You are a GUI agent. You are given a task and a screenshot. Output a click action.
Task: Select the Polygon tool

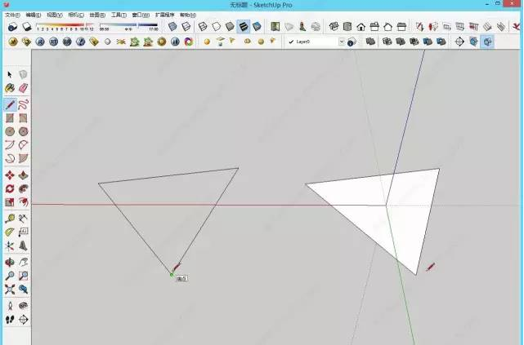23,131
